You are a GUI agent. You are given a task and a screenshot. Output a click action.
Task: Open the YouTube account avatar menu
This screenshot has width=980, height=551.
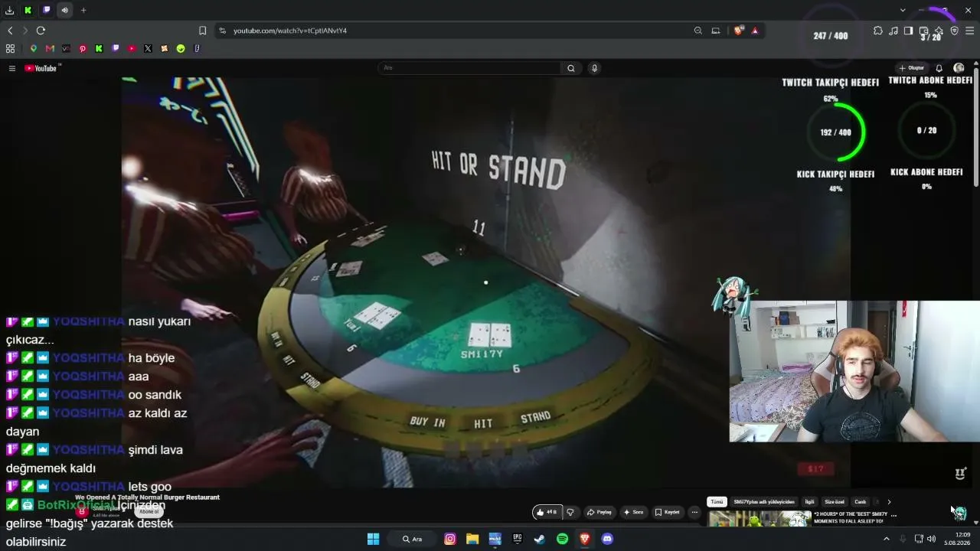[x=959, y=68]
